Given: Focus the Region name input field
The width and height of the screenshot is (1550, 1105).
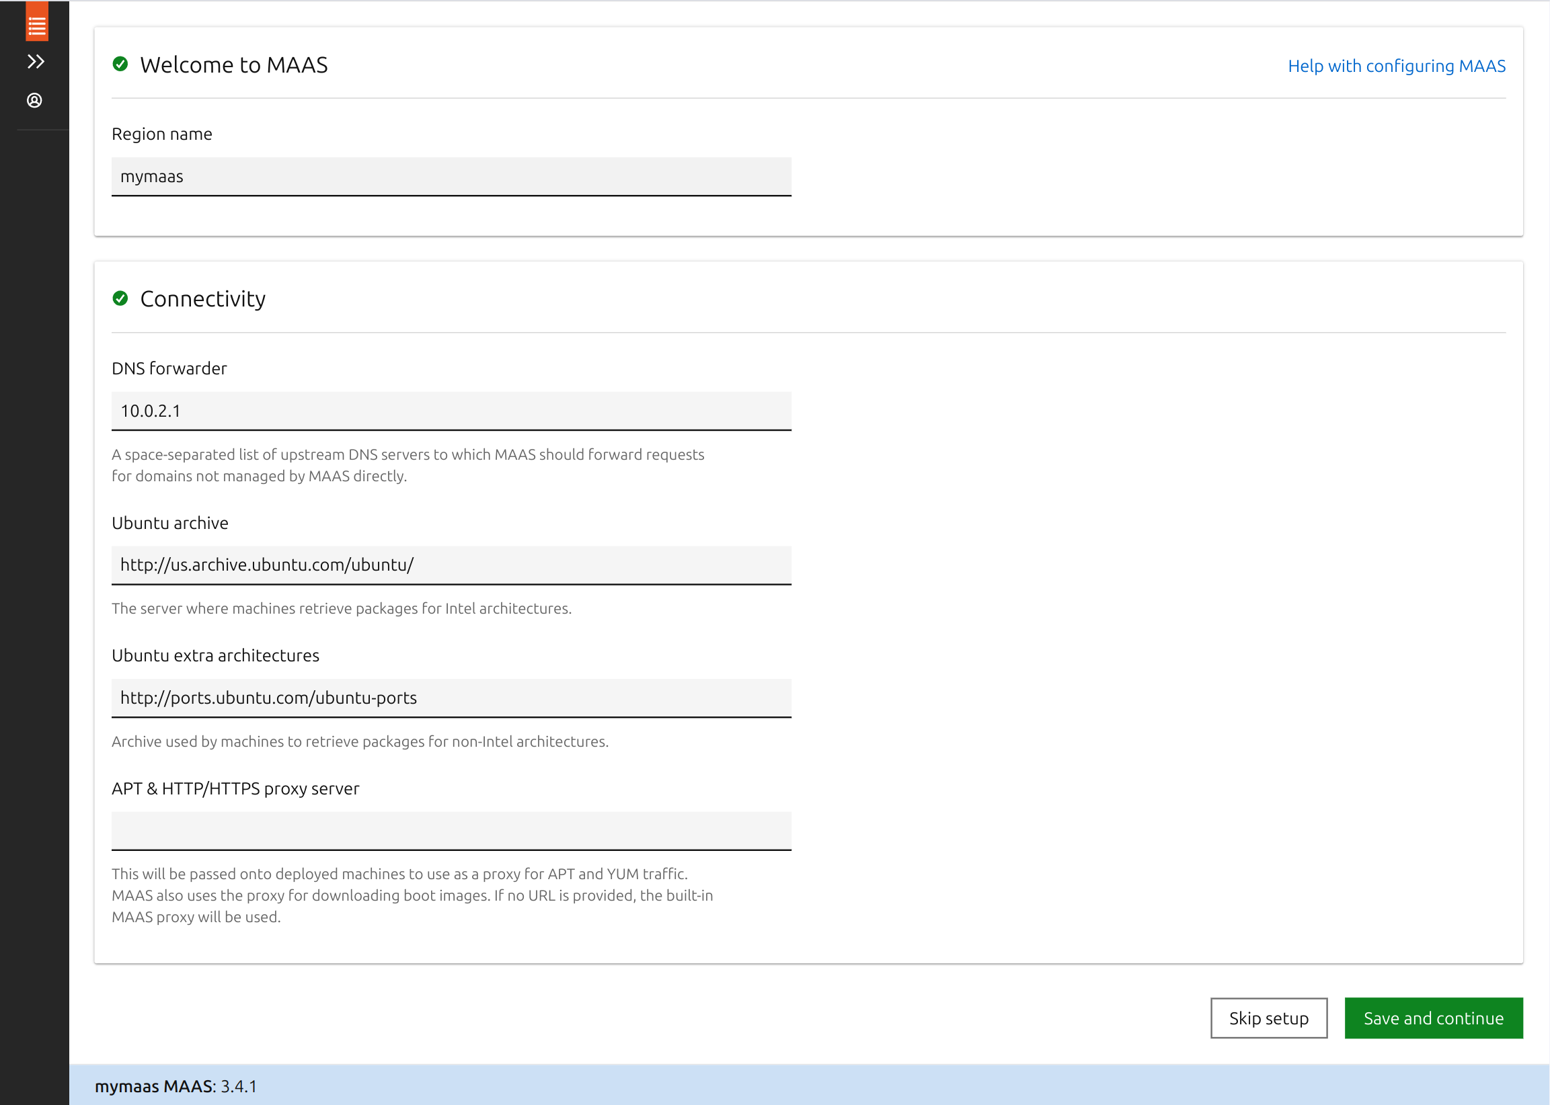Looking at the screenshot, I should click(451, 177).
